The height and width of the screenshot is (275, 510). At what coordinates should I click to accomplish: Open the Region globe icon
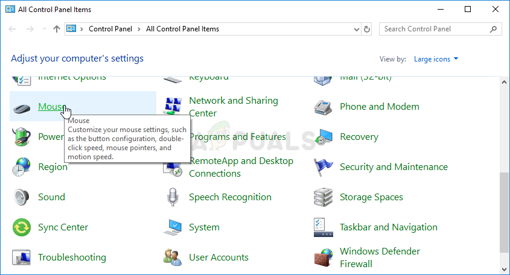(22, 167)
